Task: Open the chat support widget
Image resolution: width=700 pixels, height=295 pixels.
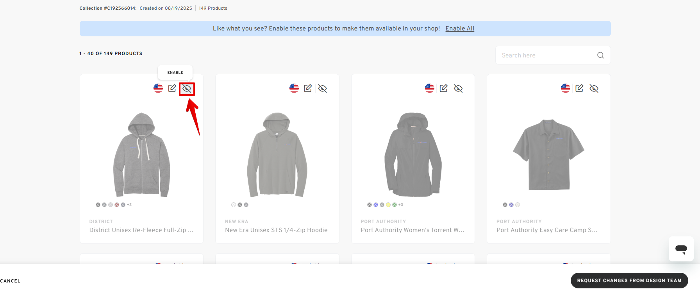Action: click(681, 249)
